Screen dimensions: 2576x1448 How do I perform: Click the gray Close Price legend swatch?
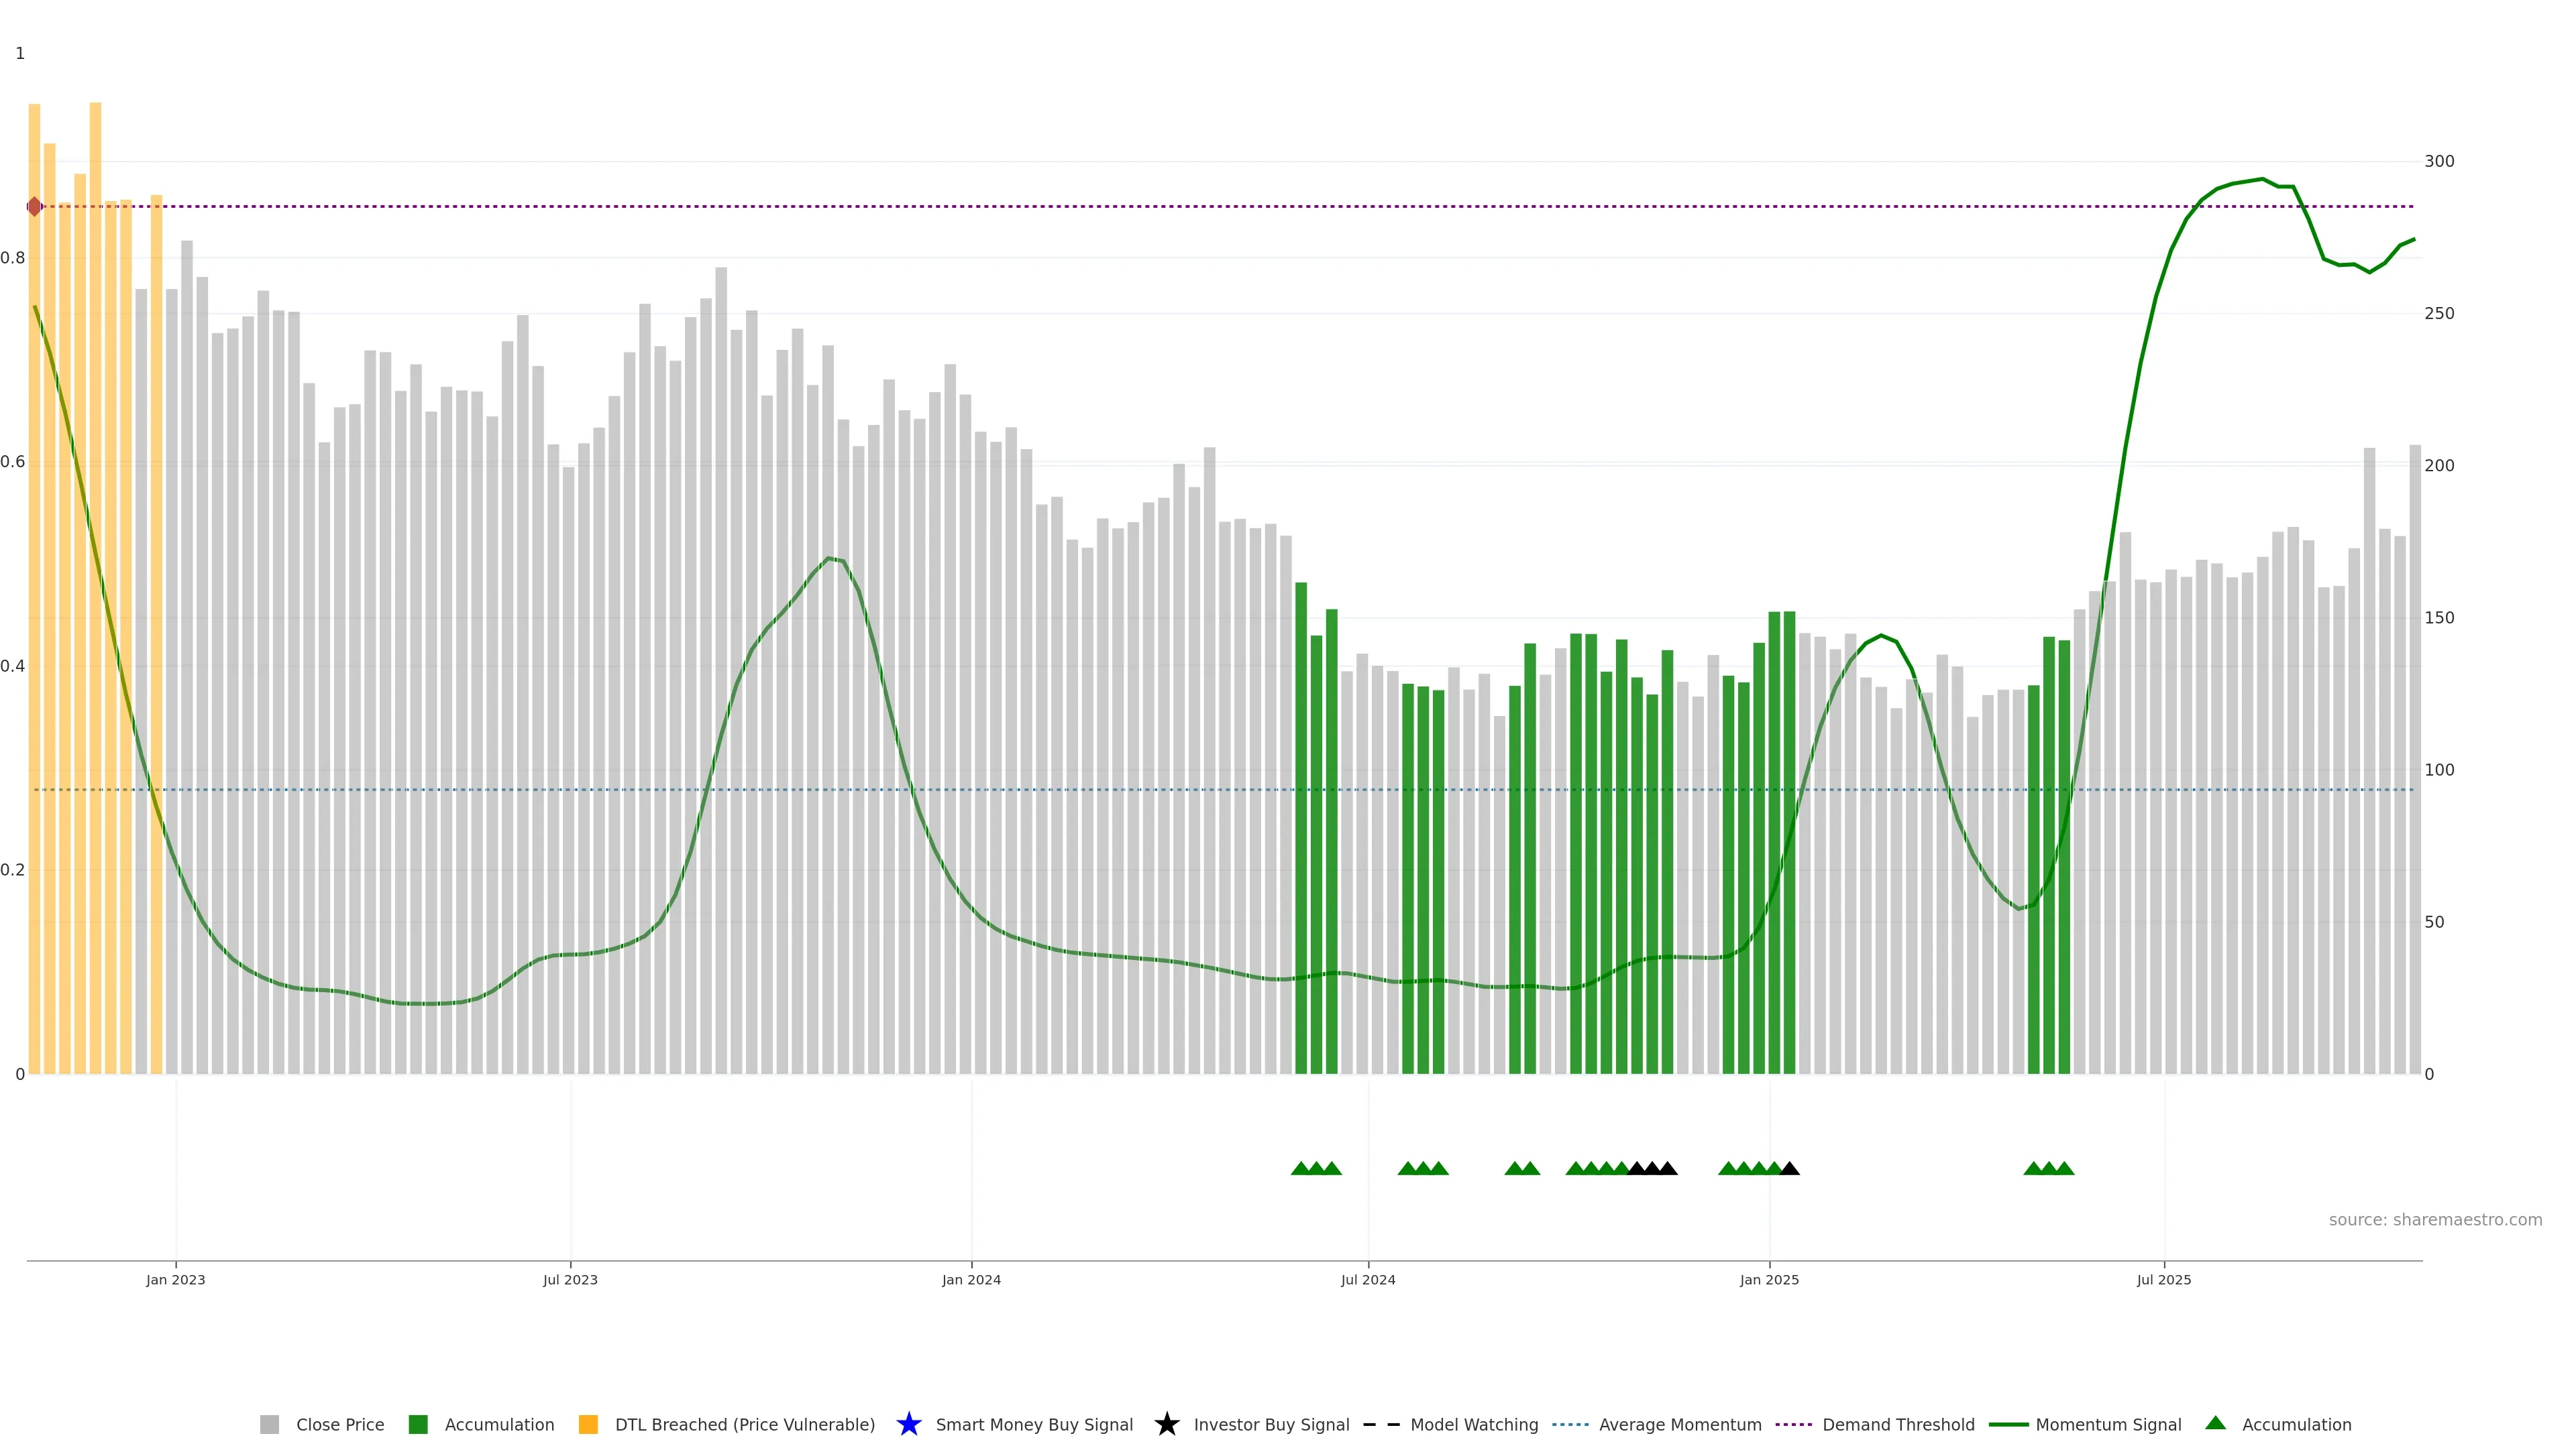[269, 1424]
